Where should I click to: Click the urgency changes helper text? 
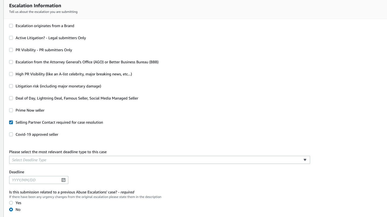pyautogui.click(x=85, y=197)
